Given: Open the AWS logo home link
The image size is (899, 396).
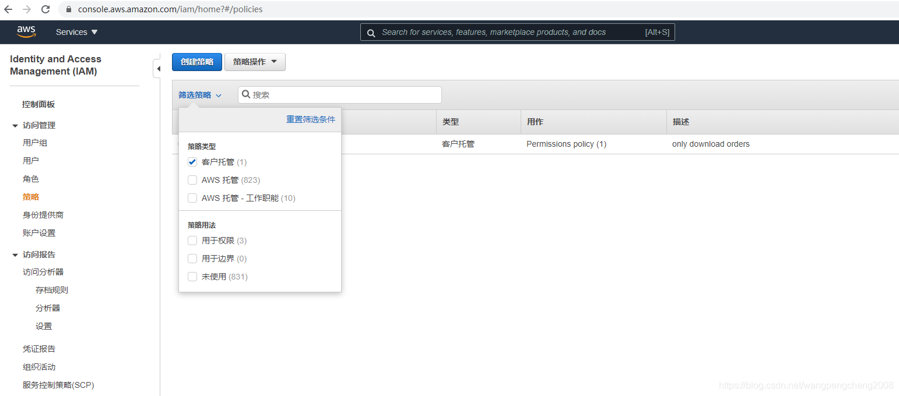Looking at the screenshot, I should coord(26,32).
